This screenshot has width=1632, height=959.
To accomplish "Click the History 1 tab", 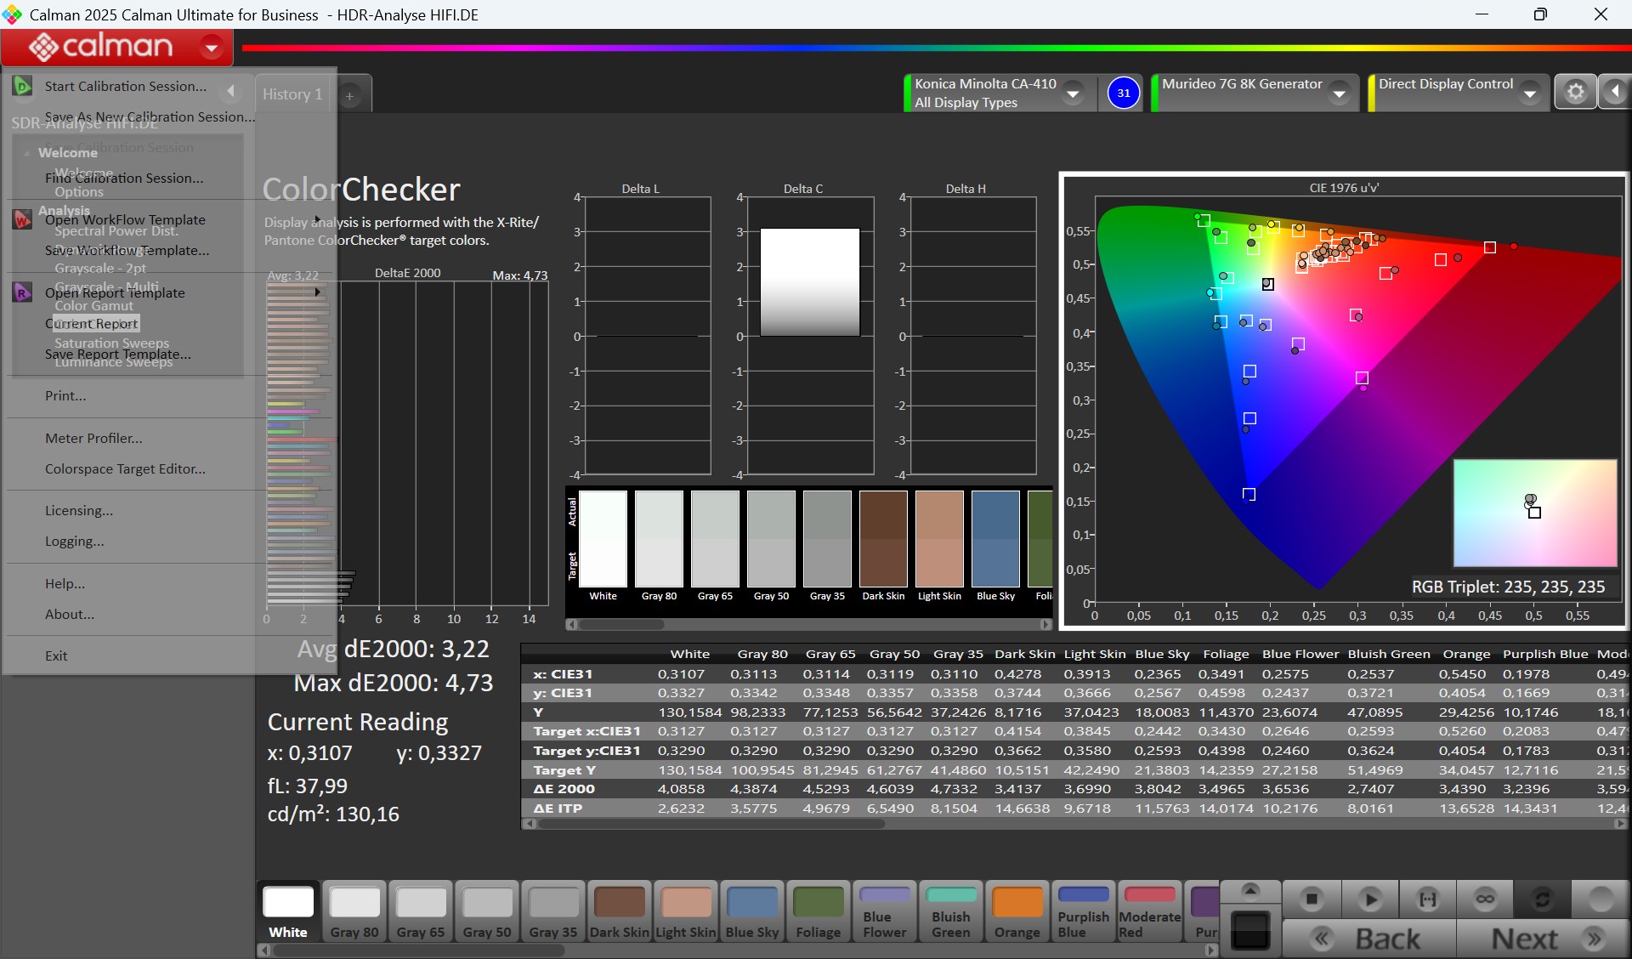I will pyautogui.click(x=292, y=94).
